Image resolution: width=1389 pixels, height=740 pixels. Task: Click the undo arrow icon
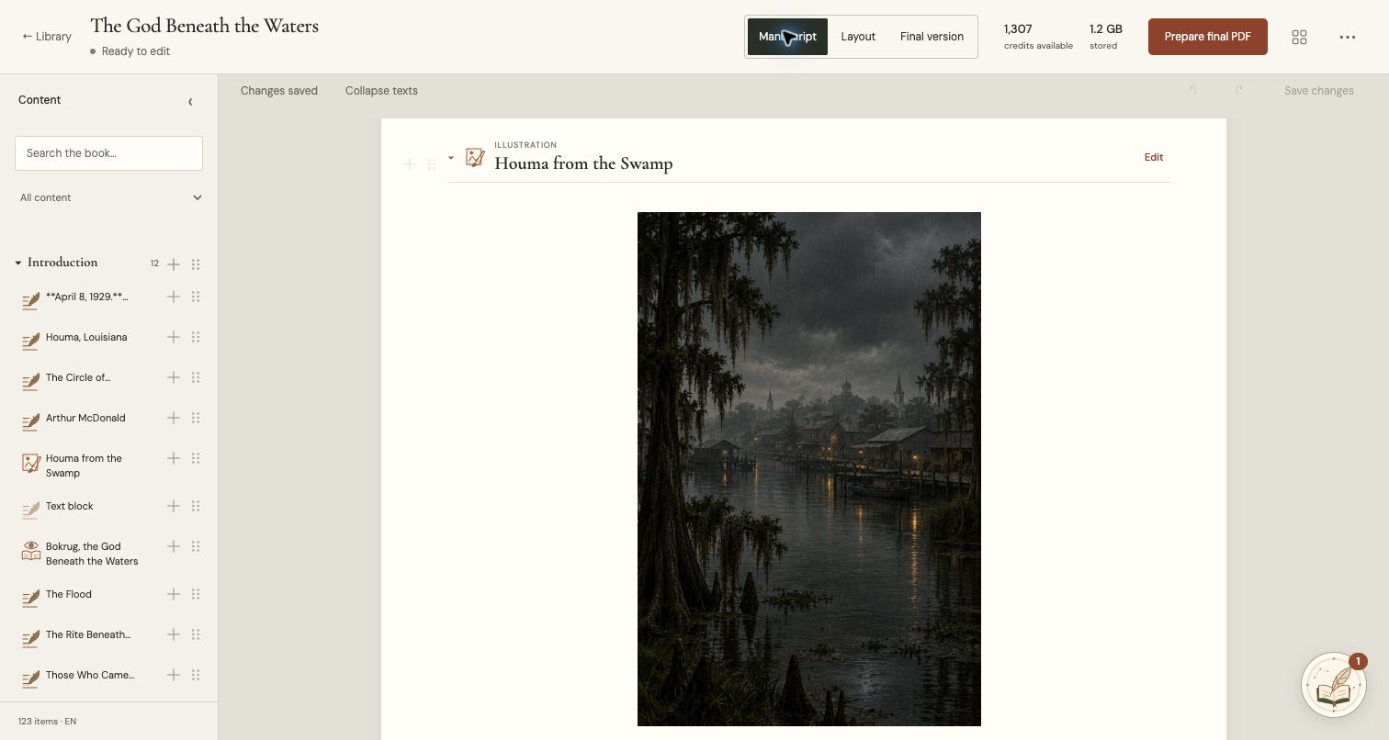click(x=1193, y=90)
